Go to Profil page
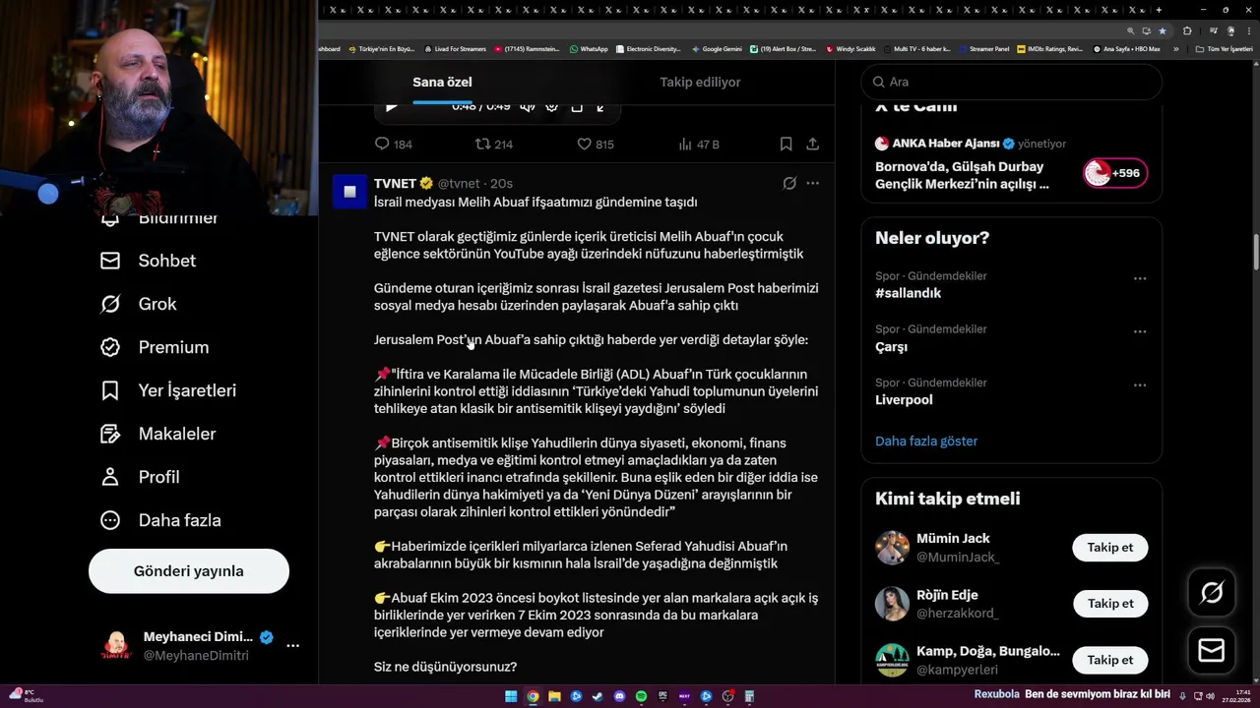The image size is (1260, 708). tap(140, 477)
